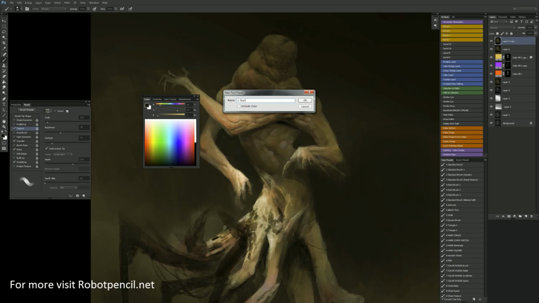The image size is (539, 303).
Task: Open the layer Fill dropdown
Action: (x=536, y=33)
